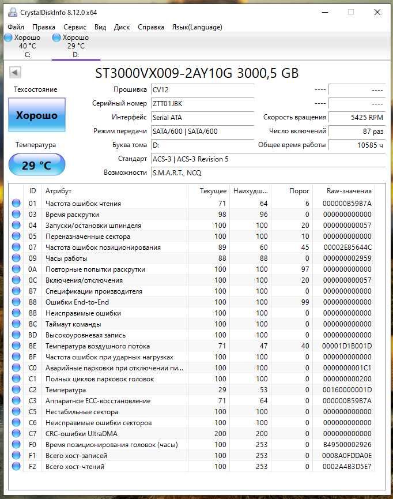Select the row Неисправимые ошибки секторов
This screenshot has width=393, height=499.
(192, 423)
